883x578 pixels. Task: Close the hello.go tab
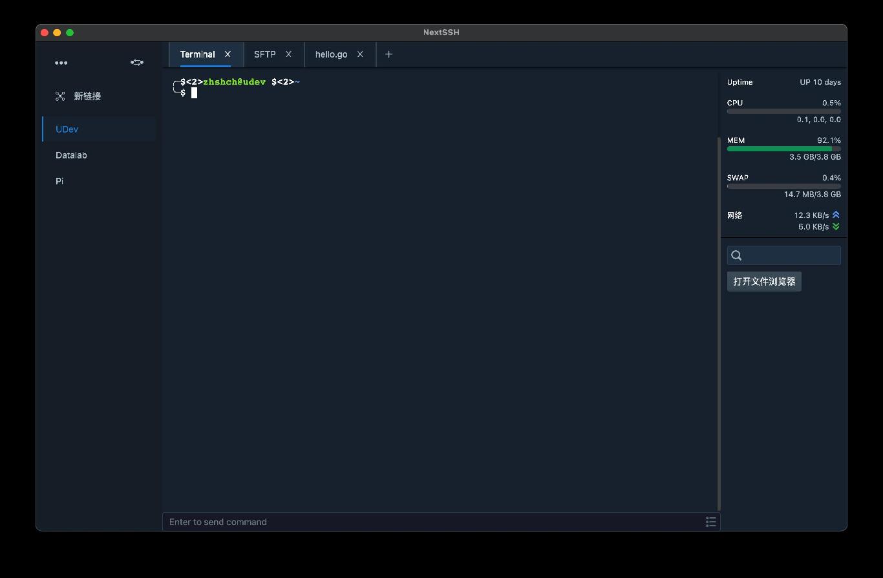click(x=360, y=54)
